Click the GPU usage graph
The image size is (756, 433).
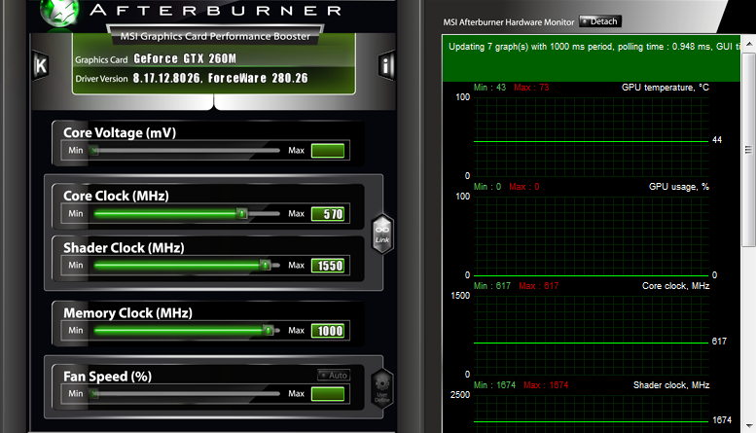click(x=592, y=235)
